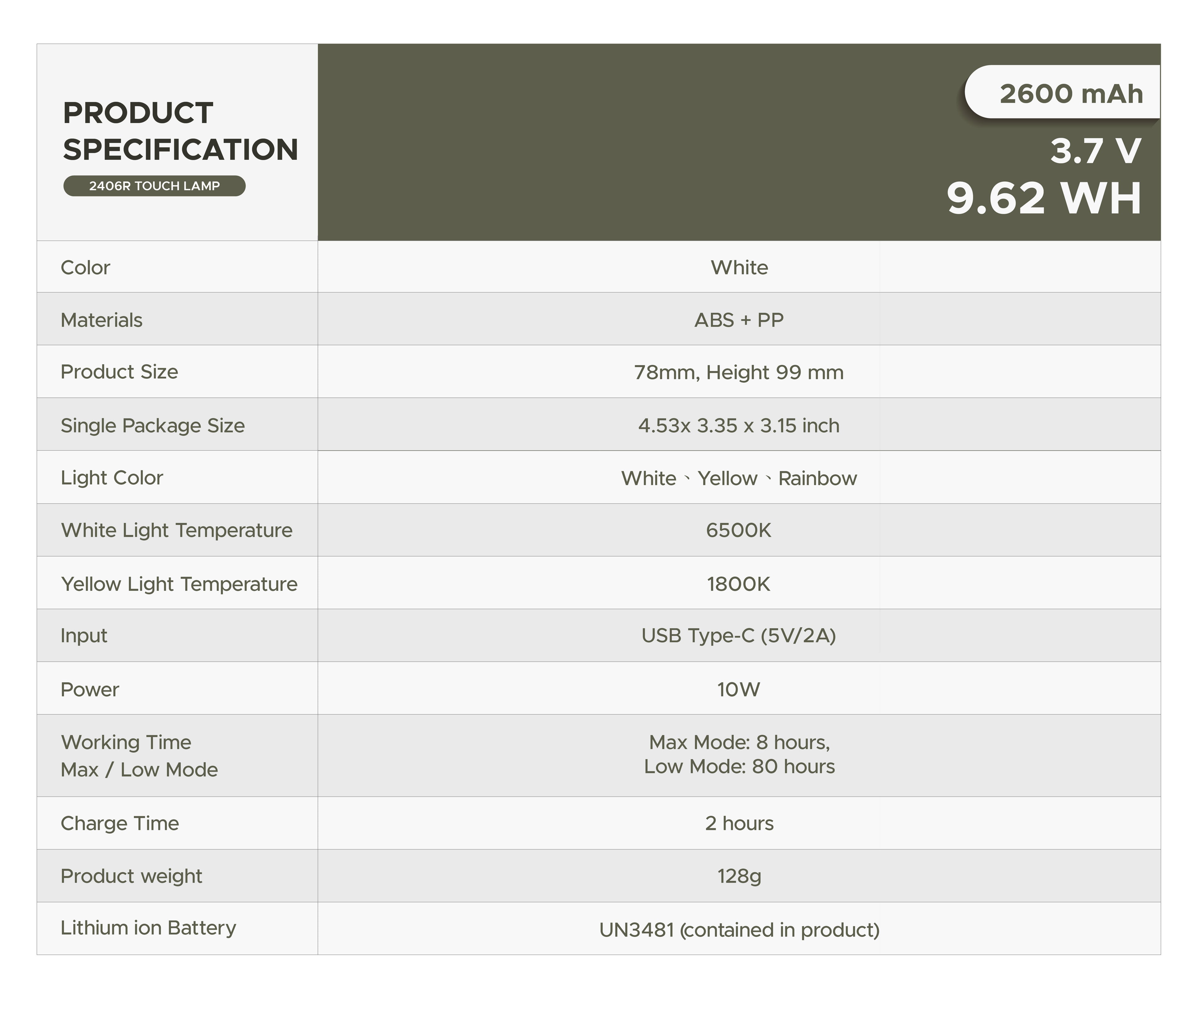Click the 10W power value
Screen dimensions: 1198x1024
pyautogui.click(x=739, y=689)
